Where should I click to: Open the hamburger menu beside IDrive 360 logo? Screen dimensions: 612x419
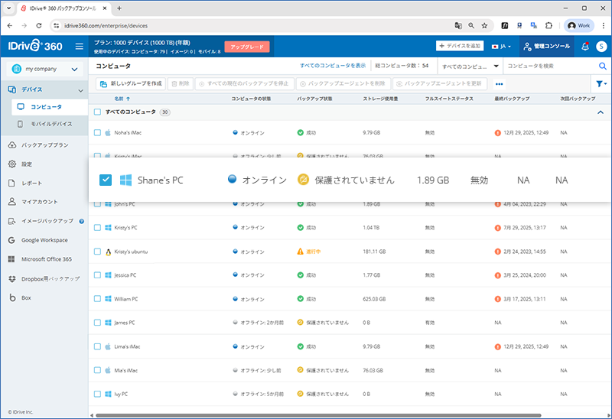coord(79,47)
